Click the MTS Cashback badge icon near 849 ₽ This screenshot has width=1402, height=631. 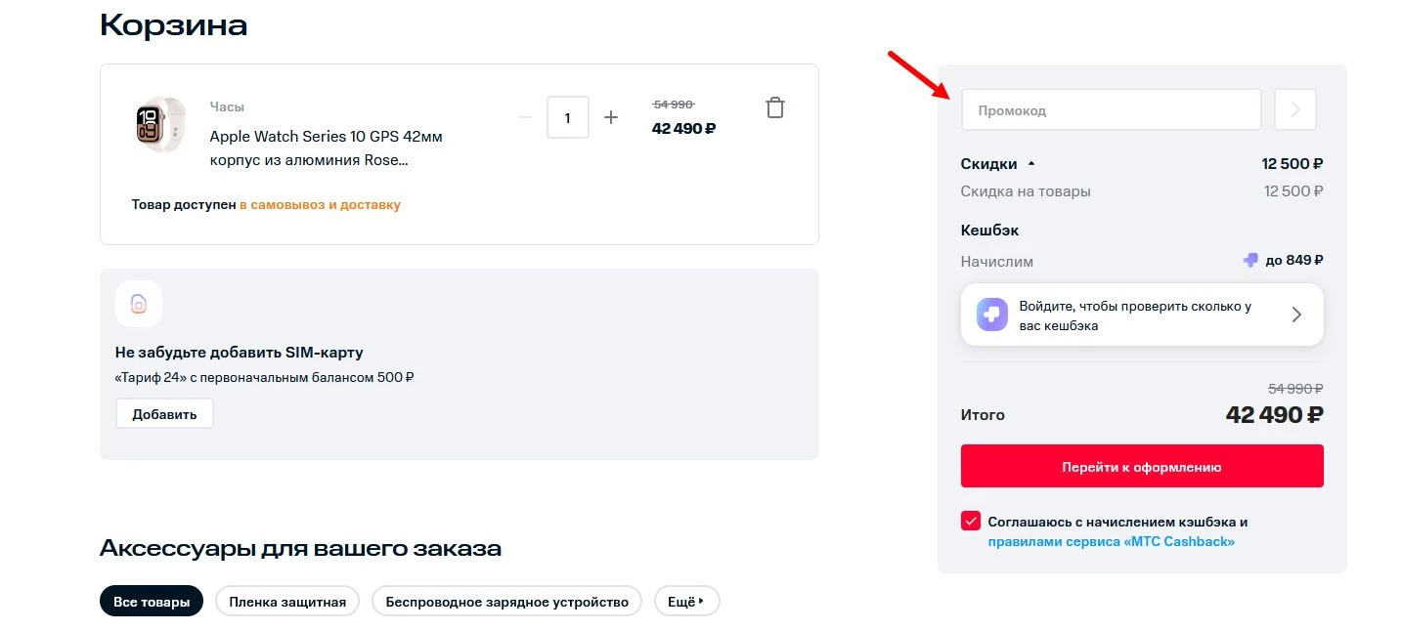click(x=1251, y=260)
